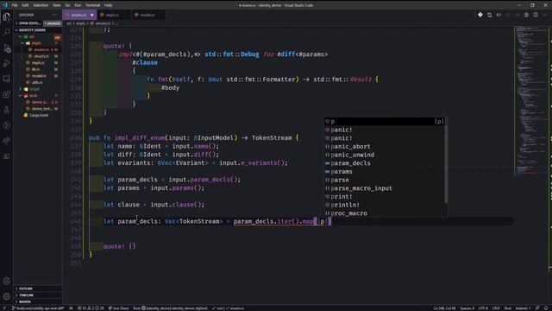Open the VS Code logo menu in the title bar

[4, 5]
